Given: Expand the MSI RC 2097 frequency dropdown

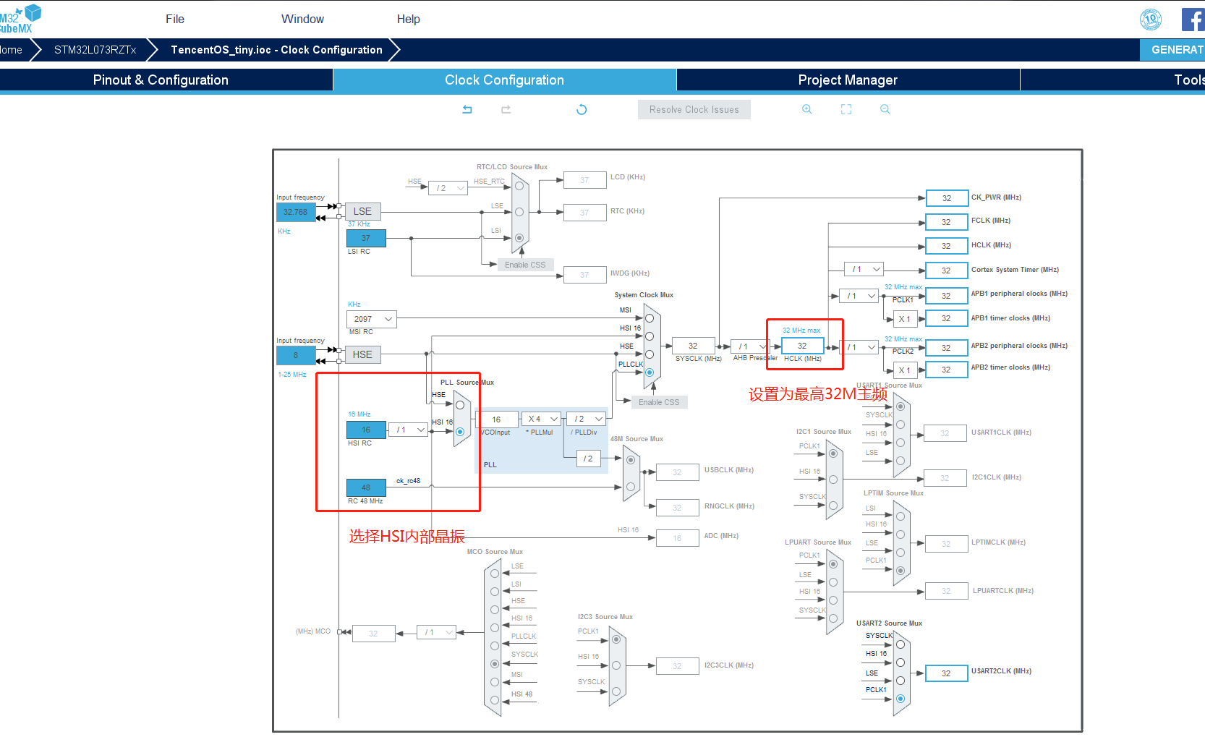Looking at the screenshot, I should (x=372, y=319).
